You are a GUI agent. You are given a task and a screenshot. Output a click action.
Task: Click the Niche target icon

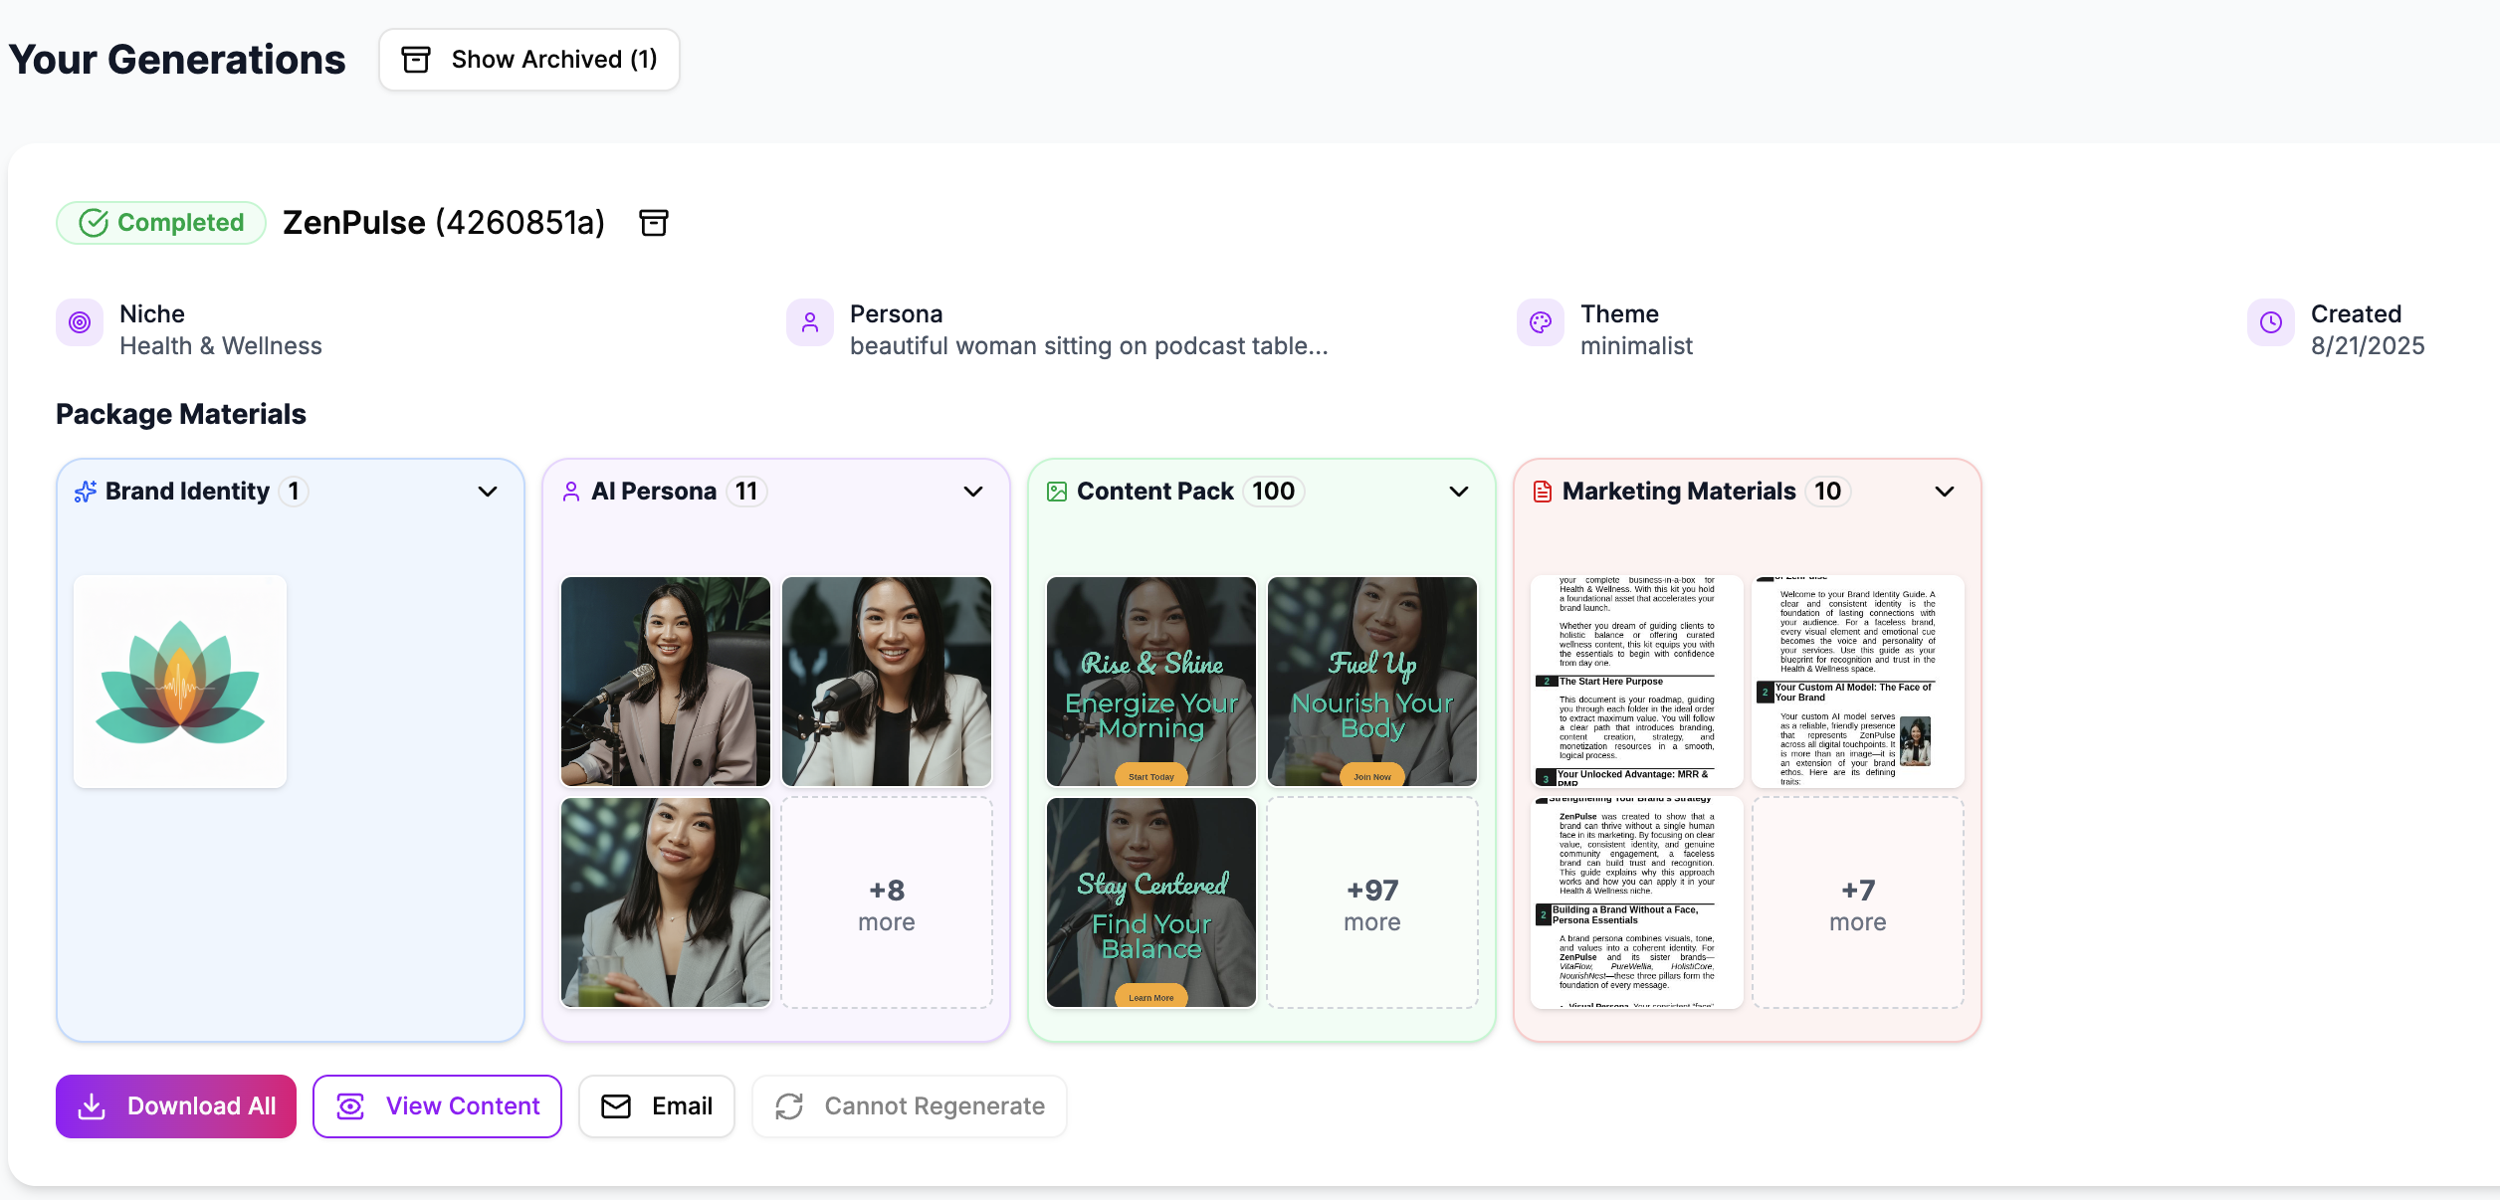tap(80, 322)
